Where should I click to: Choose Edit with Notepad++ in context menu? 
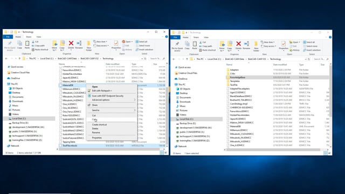[112, 91]
